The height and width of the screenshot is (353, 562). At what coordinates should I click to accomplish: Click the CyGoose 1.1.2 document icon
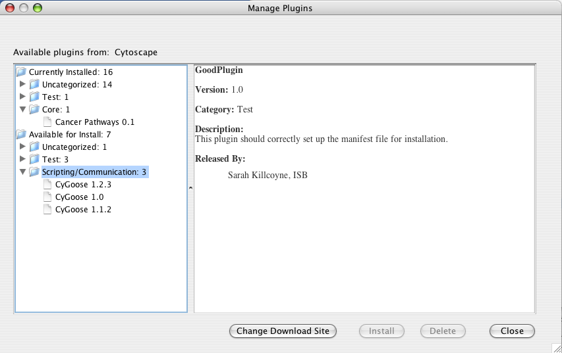point(47,210)
